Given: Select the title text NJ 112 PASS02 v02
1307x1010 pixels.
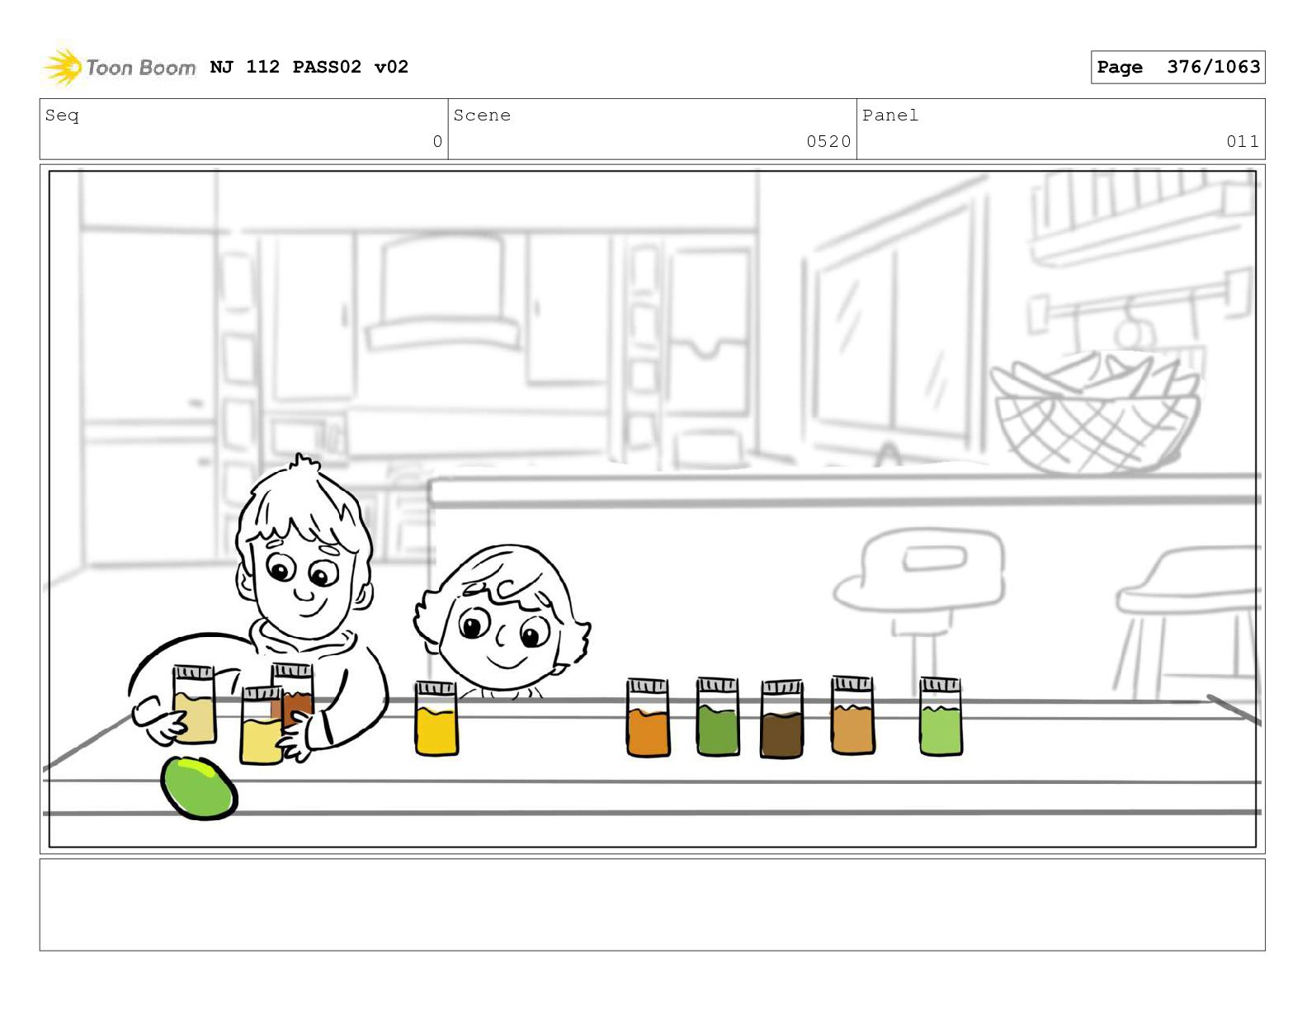Looking at the screenshot, I should click(309, 67).
